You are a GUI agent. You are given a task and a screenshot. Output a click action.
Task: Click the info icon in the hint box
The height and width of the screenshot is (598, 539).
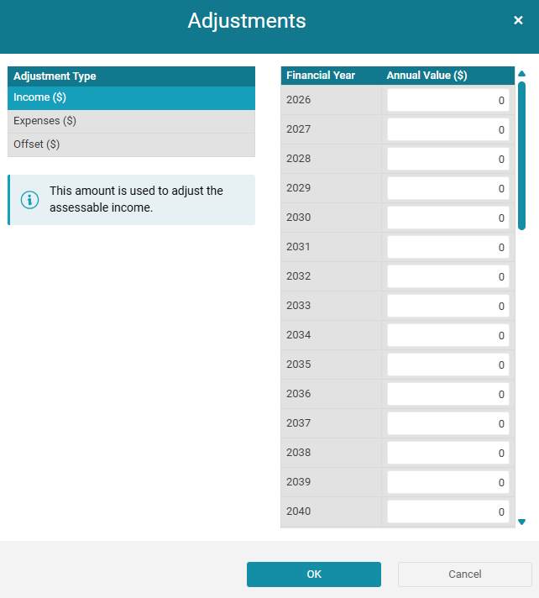29,200
